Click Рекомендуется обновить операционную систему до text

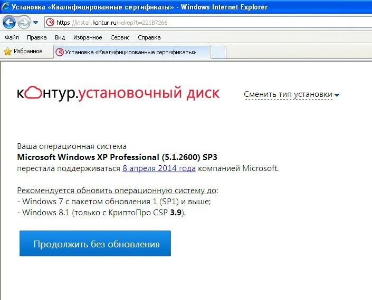[x=117, y=190]
